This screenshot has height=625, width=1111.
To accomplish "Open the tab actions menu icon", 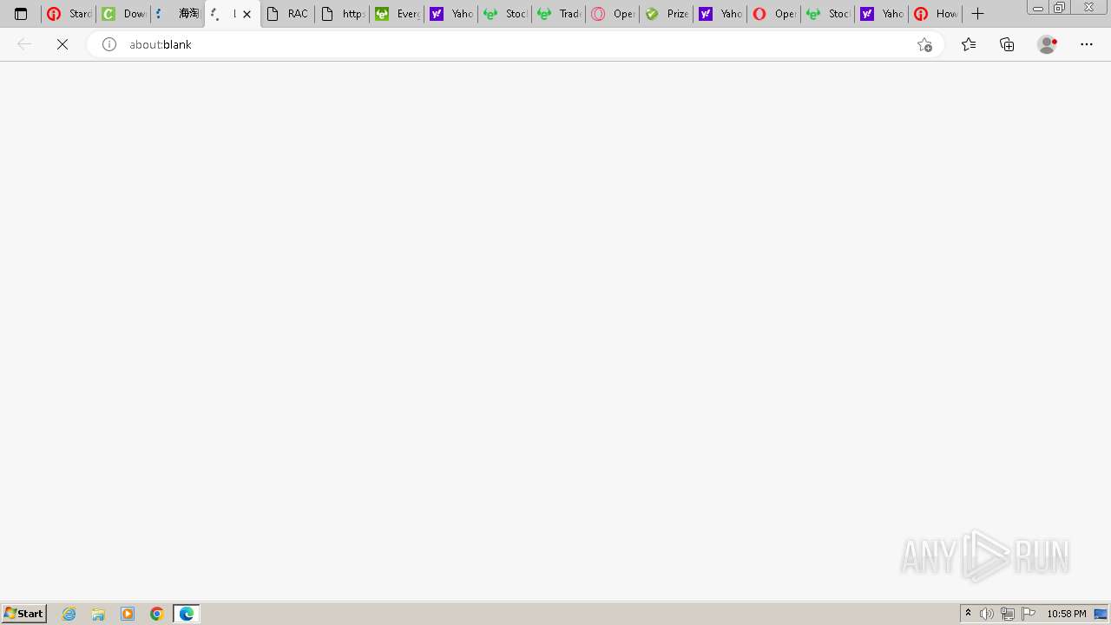I will pyautogui.click(x=21, y=14).
